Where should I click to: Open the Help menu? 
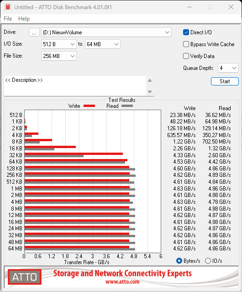(x=24, y=19)
